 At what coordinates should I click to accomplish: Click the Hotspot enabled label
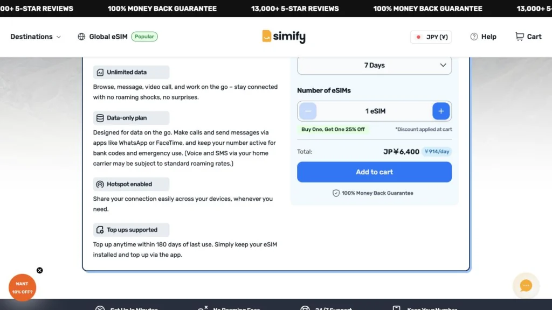(x=129, y=184)
